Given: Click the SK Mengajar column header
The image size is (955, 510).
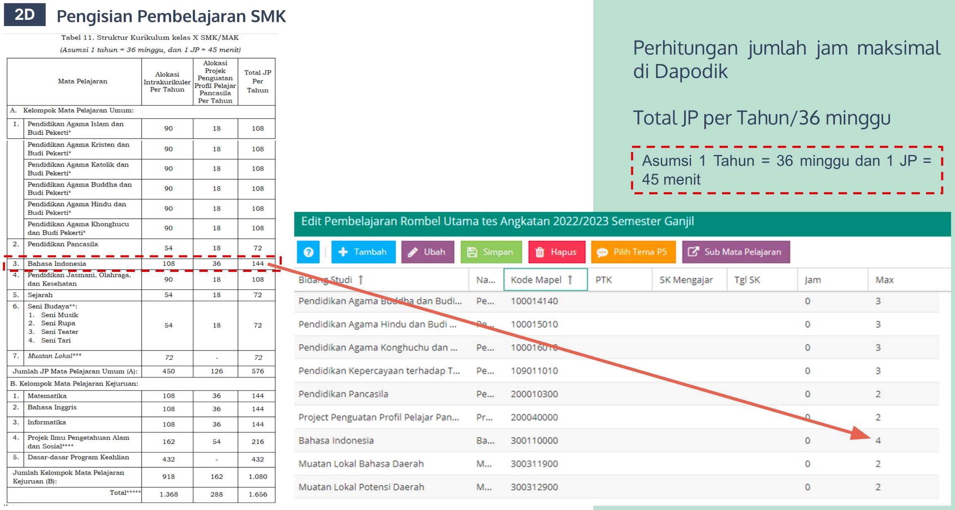Looking at the screenshot, I should pos(686,280).
